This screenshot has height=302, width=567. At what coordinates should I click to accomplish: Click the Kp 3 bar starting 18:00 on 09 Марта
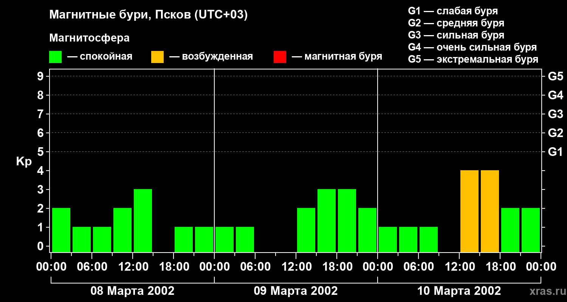(x=347, y=220)
